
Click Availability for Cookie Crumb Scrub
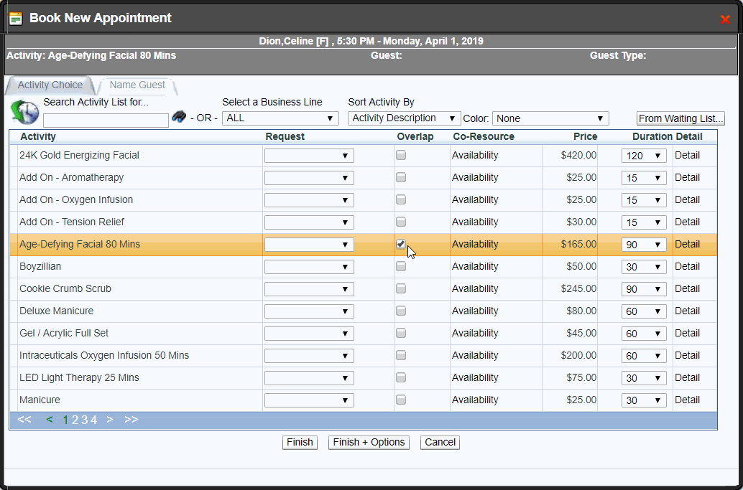pyautogui.click(x=475, y=288)
